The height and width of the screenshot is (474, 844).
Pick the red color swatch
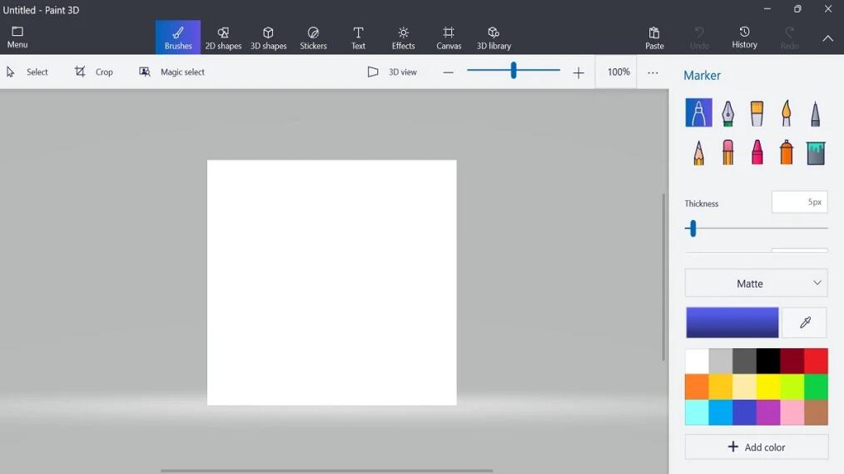(x=816, y=361)
